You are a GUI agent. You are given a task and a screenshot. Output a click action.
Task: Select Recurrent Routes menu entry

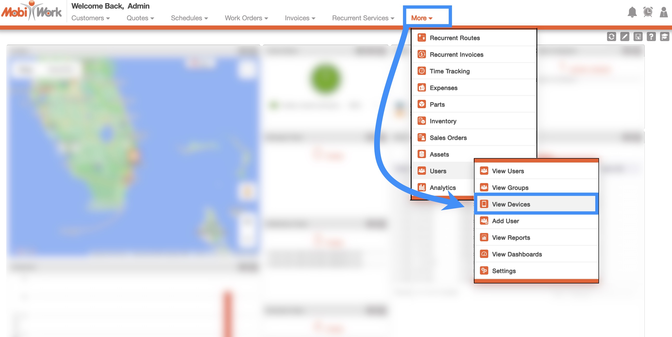pos(454,38)
